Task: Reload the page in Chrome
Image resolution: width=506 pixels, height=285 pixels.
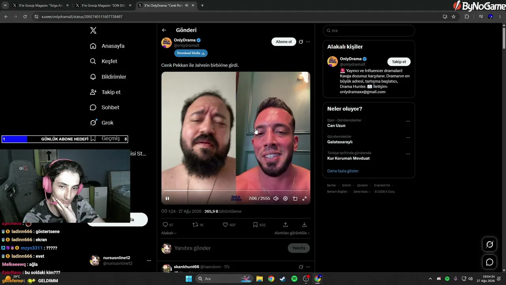Action: [25, 17]
